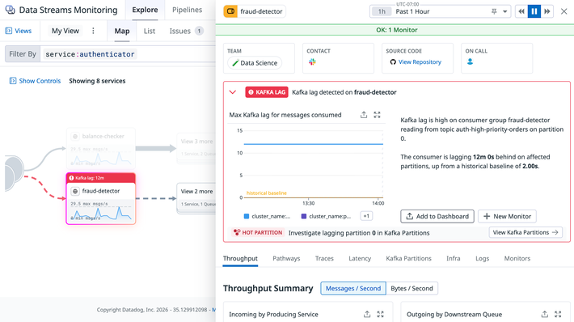Open View Kafka Partitions
This screenshot has height=322, width=574.
[x=525, y=232]
